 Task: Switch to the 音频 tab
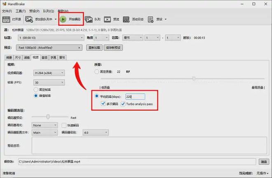(x=45, y=57)
